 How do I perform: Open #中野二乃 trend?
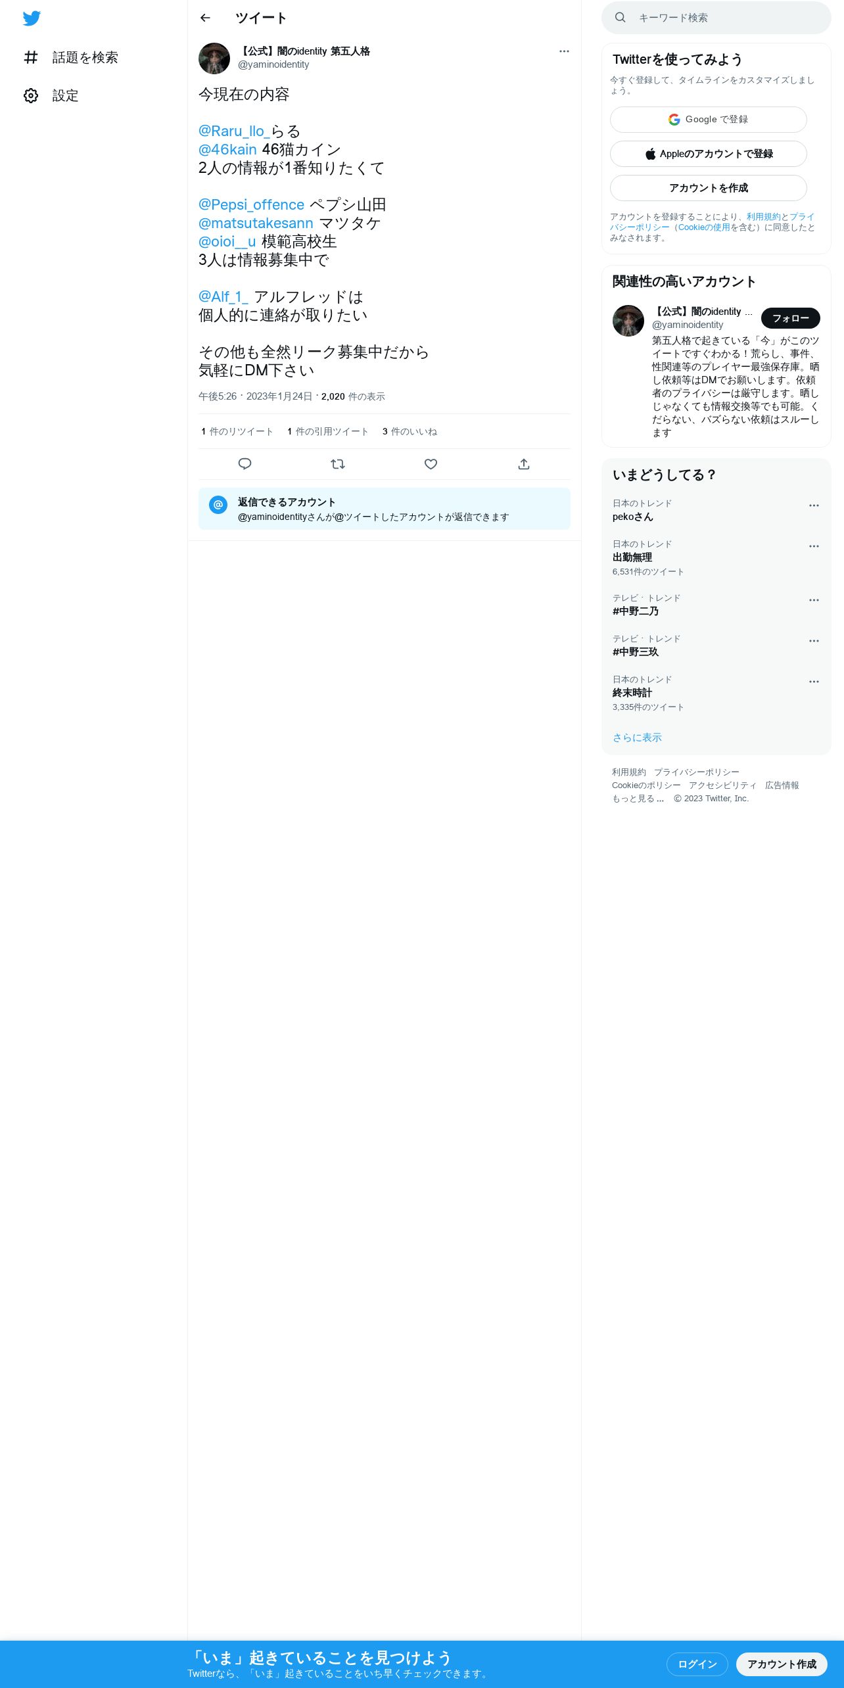(716, 605)
